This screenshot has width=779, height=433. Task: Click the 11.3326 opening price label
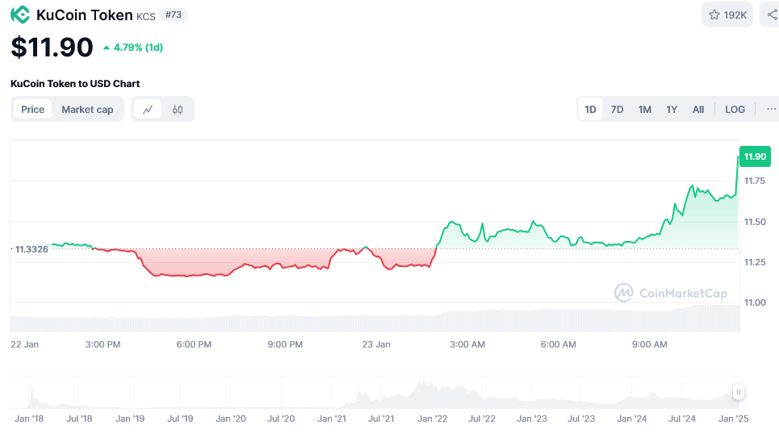(31, 249)
